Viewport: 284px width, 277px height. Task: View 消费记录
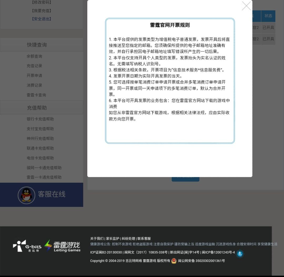point(34,85)
